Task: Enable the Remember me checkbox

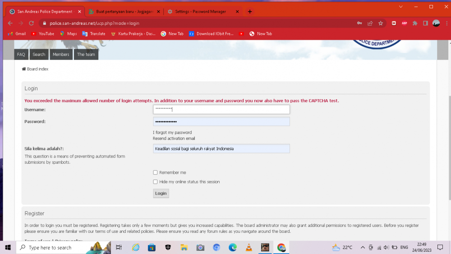Action: point(155,173)
